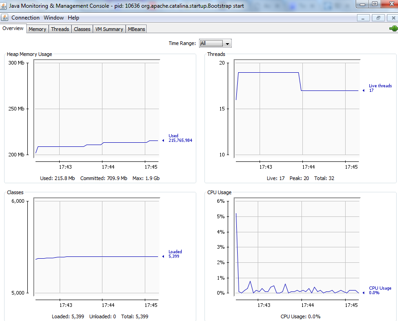
Task: Click the 'CPU Usage 0.0%' chart legend
Action: (x=380, y=291)
